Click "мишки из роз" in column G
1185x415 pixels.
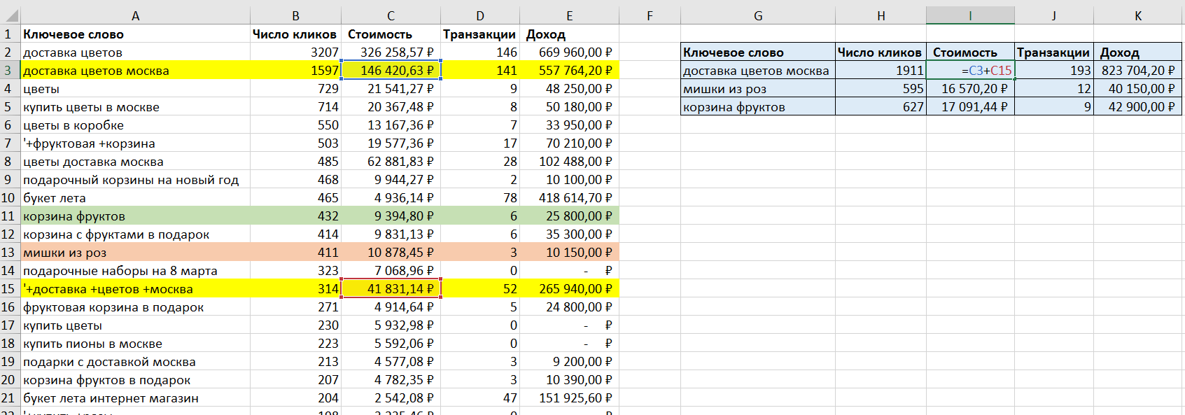click(x=757, y=89)
